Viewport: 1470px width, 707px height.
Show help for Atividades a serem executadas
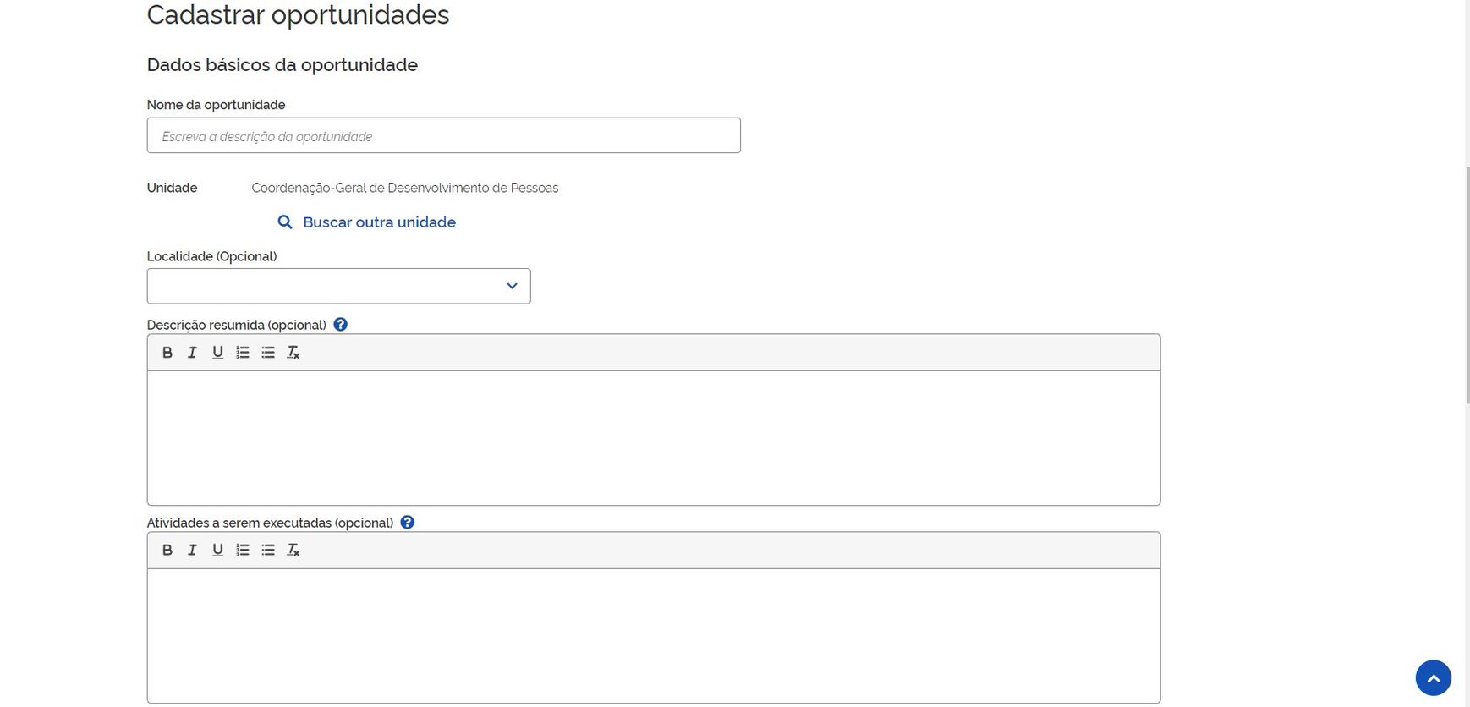(408, 523)
